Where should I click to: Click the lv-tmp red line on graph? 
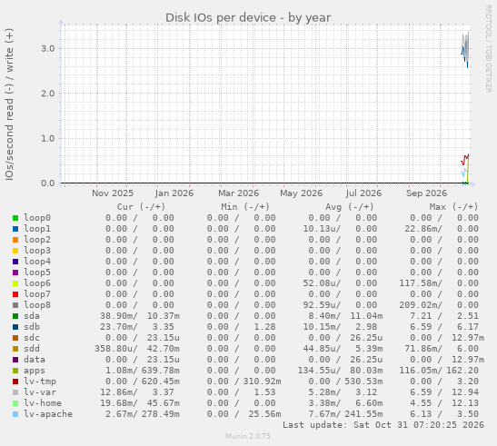pyautogui.click(x=464, y=160)
